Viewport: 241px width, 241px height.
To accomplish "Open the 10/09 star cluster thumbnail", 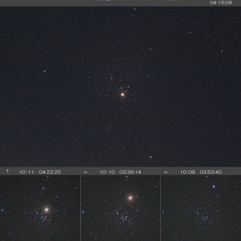I will (x=201, y=208).
